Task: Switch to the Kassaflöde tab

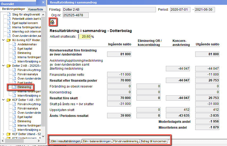Action: pyautogui.click(x=36, y=9)
